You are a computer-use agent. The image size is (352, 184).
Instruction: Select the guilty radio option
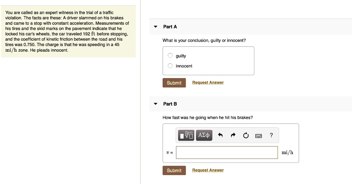point(170,55)
